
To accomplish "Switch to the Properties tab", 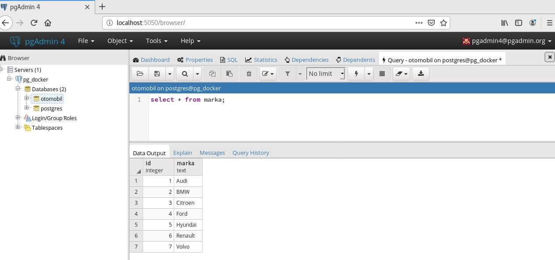I will pyautogui.click(x=195, y=60).
